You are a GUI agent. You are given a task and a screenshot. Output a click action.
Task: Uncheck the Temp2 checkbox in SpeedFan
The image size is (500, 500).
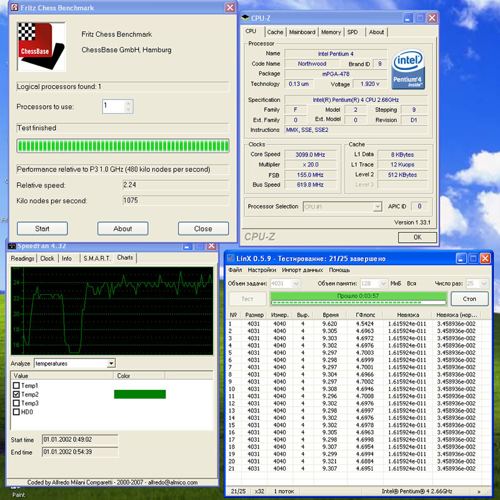click(x=16, y=394)
